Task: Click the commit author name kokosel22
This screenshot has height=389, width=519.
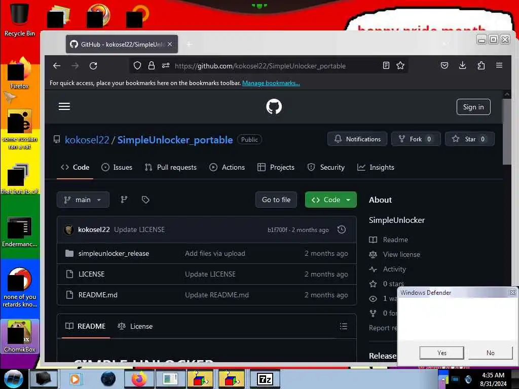Action: click(94, 229)
